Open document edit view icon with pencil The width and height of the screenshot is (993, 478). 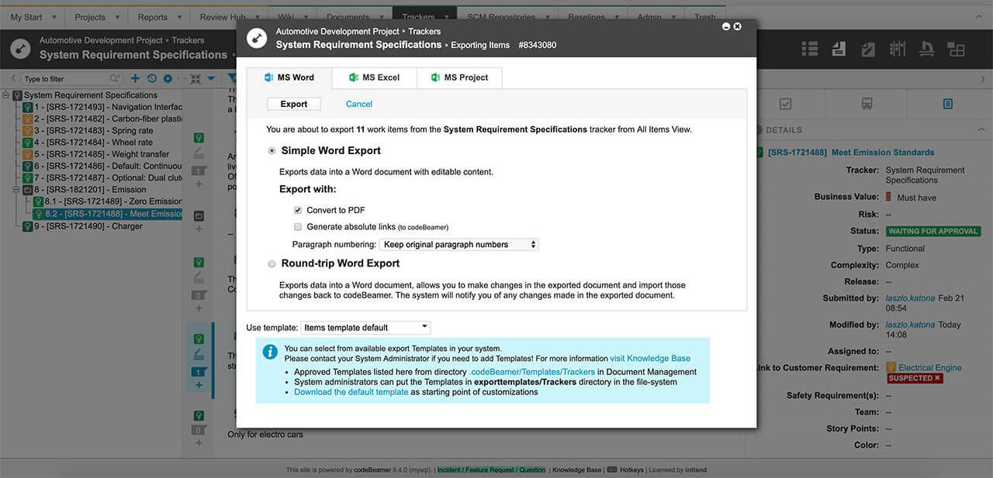(868, 49)
